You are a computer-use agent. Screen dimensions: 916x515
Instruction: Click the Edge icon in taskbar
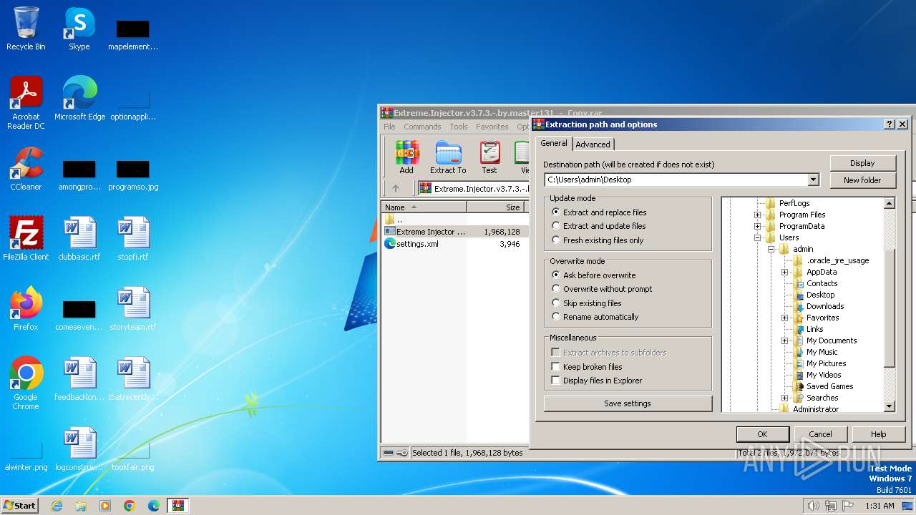[x=154, y=506]
